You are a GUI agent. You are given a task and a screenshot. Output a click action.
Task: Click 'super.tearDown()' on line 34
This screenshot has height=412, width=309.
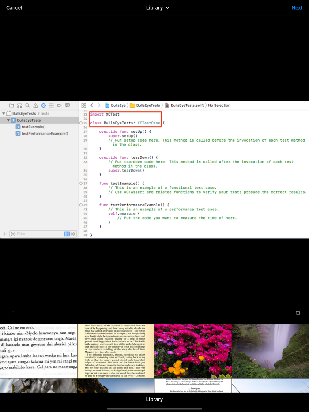pyautogui.click(x=126, y=171)
